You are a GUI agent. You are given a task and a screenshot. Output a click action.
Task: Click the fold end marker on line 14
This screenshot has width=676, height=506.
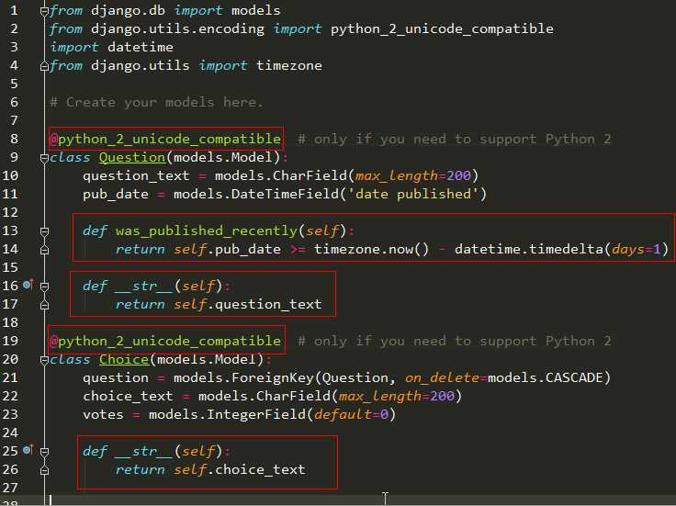point(44,250)
